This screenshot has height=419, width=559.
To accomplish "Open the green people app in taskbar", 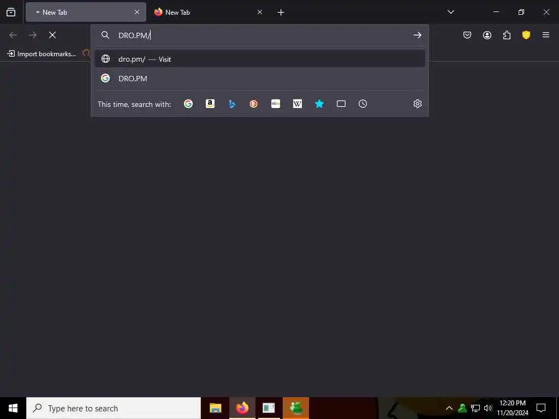I will click(x=296, y=408).
